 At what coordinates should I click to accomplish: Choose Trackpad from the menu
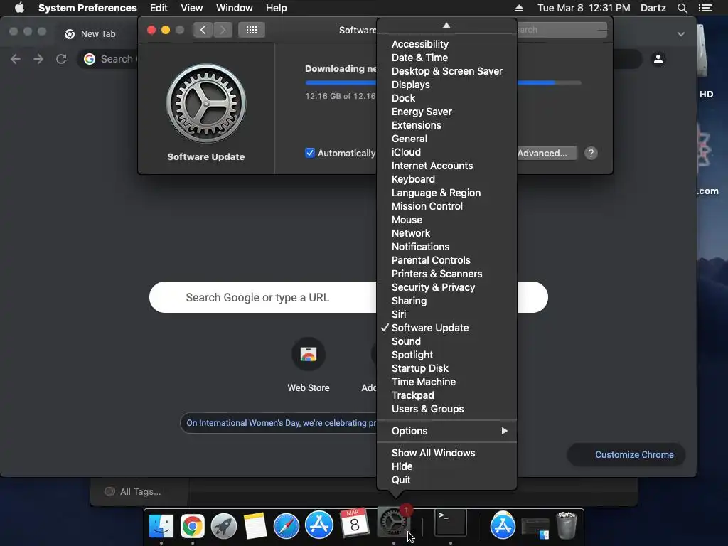tap(446, 395)
